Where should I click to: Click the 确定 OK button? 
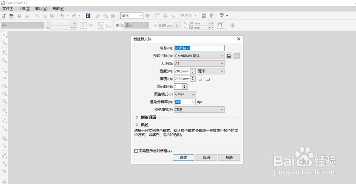coord(183,157)
